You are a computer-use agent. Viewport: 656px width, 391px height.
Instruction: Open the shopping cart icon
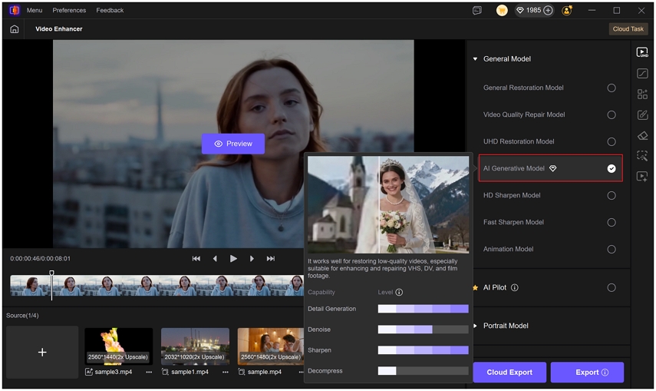coord(502,11)
